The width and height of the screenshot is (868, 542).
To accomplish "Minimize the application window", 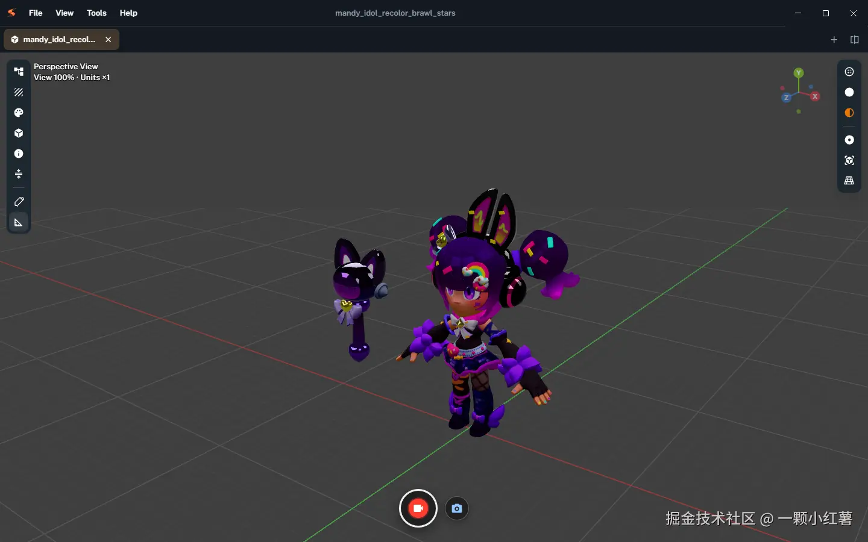I will tap(798, 13).
